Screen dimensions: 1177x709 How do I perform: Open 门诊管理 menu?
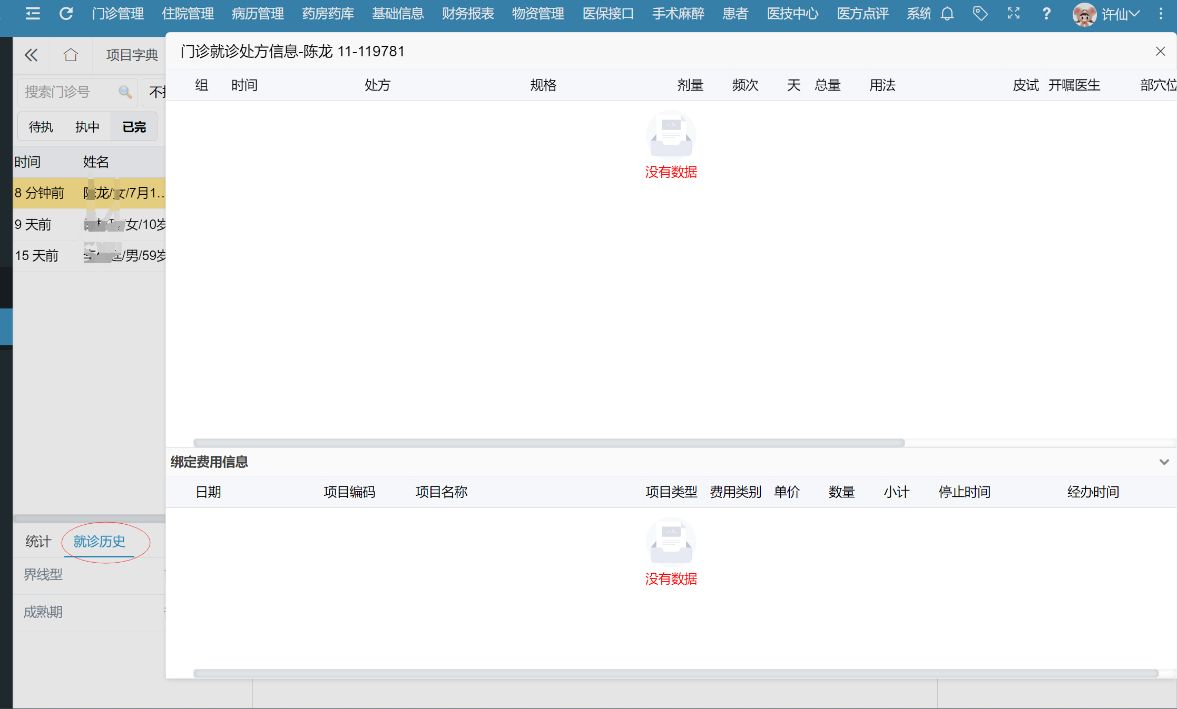pyautogui.click(x=117, y=14)
